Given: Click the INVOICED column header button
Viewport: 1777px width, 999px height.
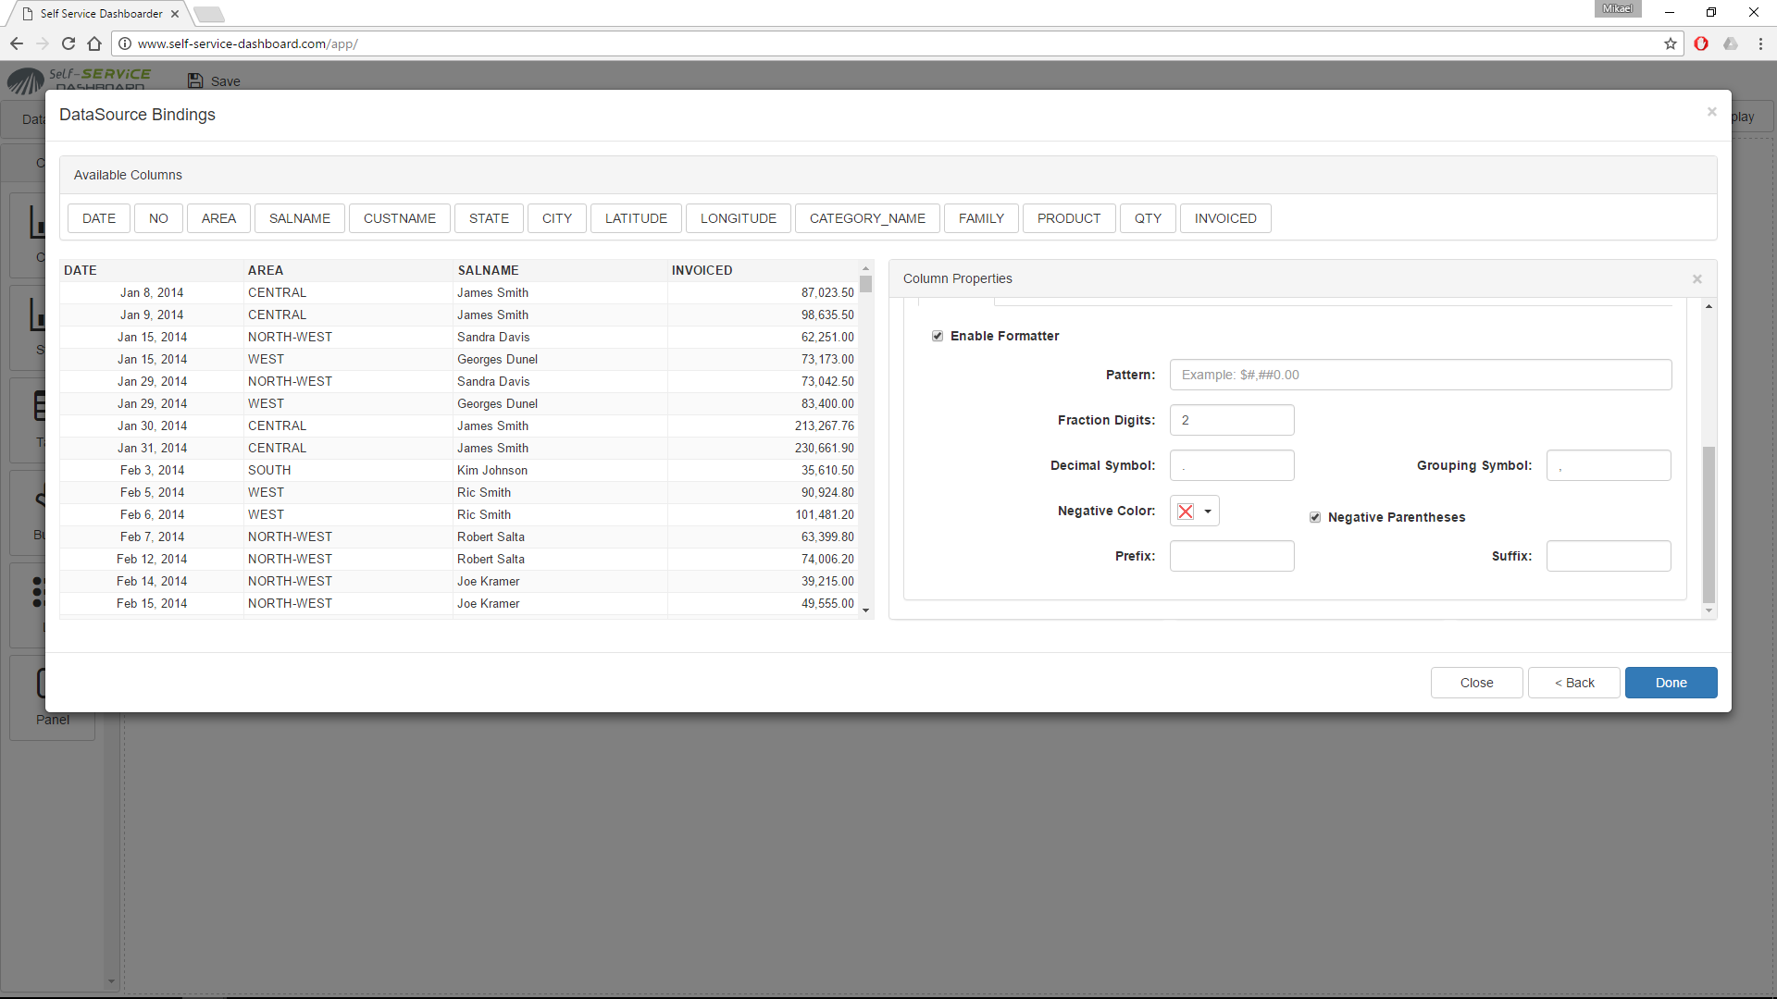Looking at the screenshot, I should click(1224, 217).
